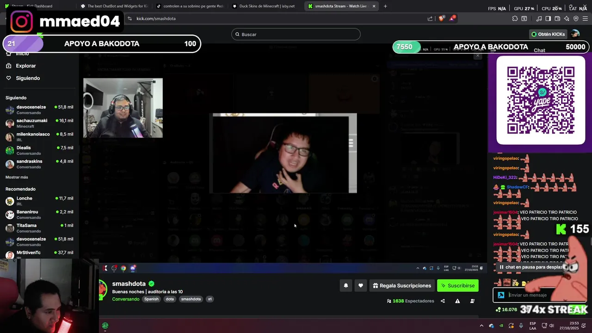Click the Regala Suscripciones button
Viewport: 592px width, 333px height.
coord(402,286)
